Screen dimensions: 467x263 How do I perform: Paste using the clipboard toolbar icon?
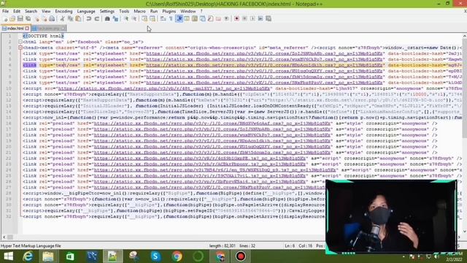(x=78, y=19)
